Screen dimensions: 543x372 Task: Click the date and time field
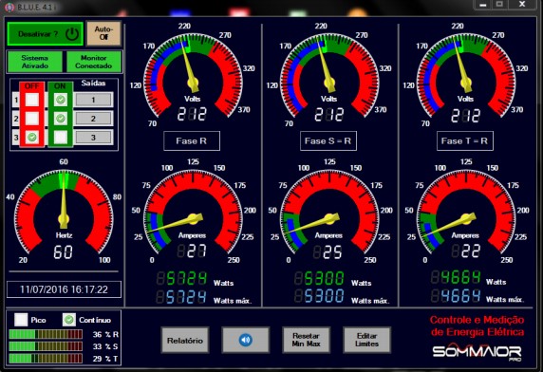(x=64, y=289)
